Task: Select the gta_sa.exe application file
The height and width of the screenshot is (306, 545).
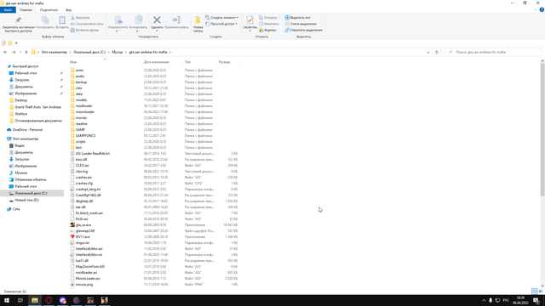Action: click(83, 224)
